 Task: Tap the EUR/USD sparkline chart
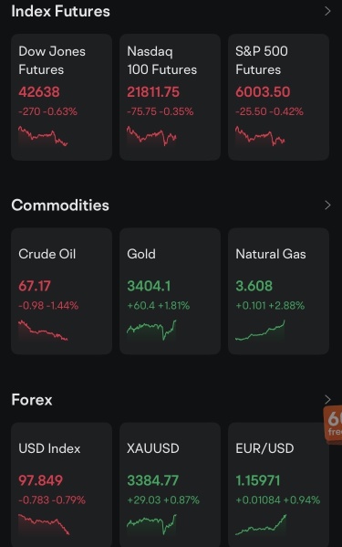(261, 525)
